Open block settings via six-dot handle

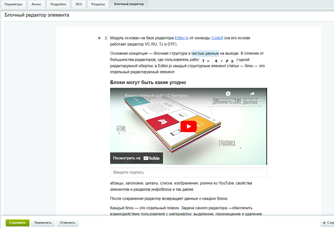(106, 38)
